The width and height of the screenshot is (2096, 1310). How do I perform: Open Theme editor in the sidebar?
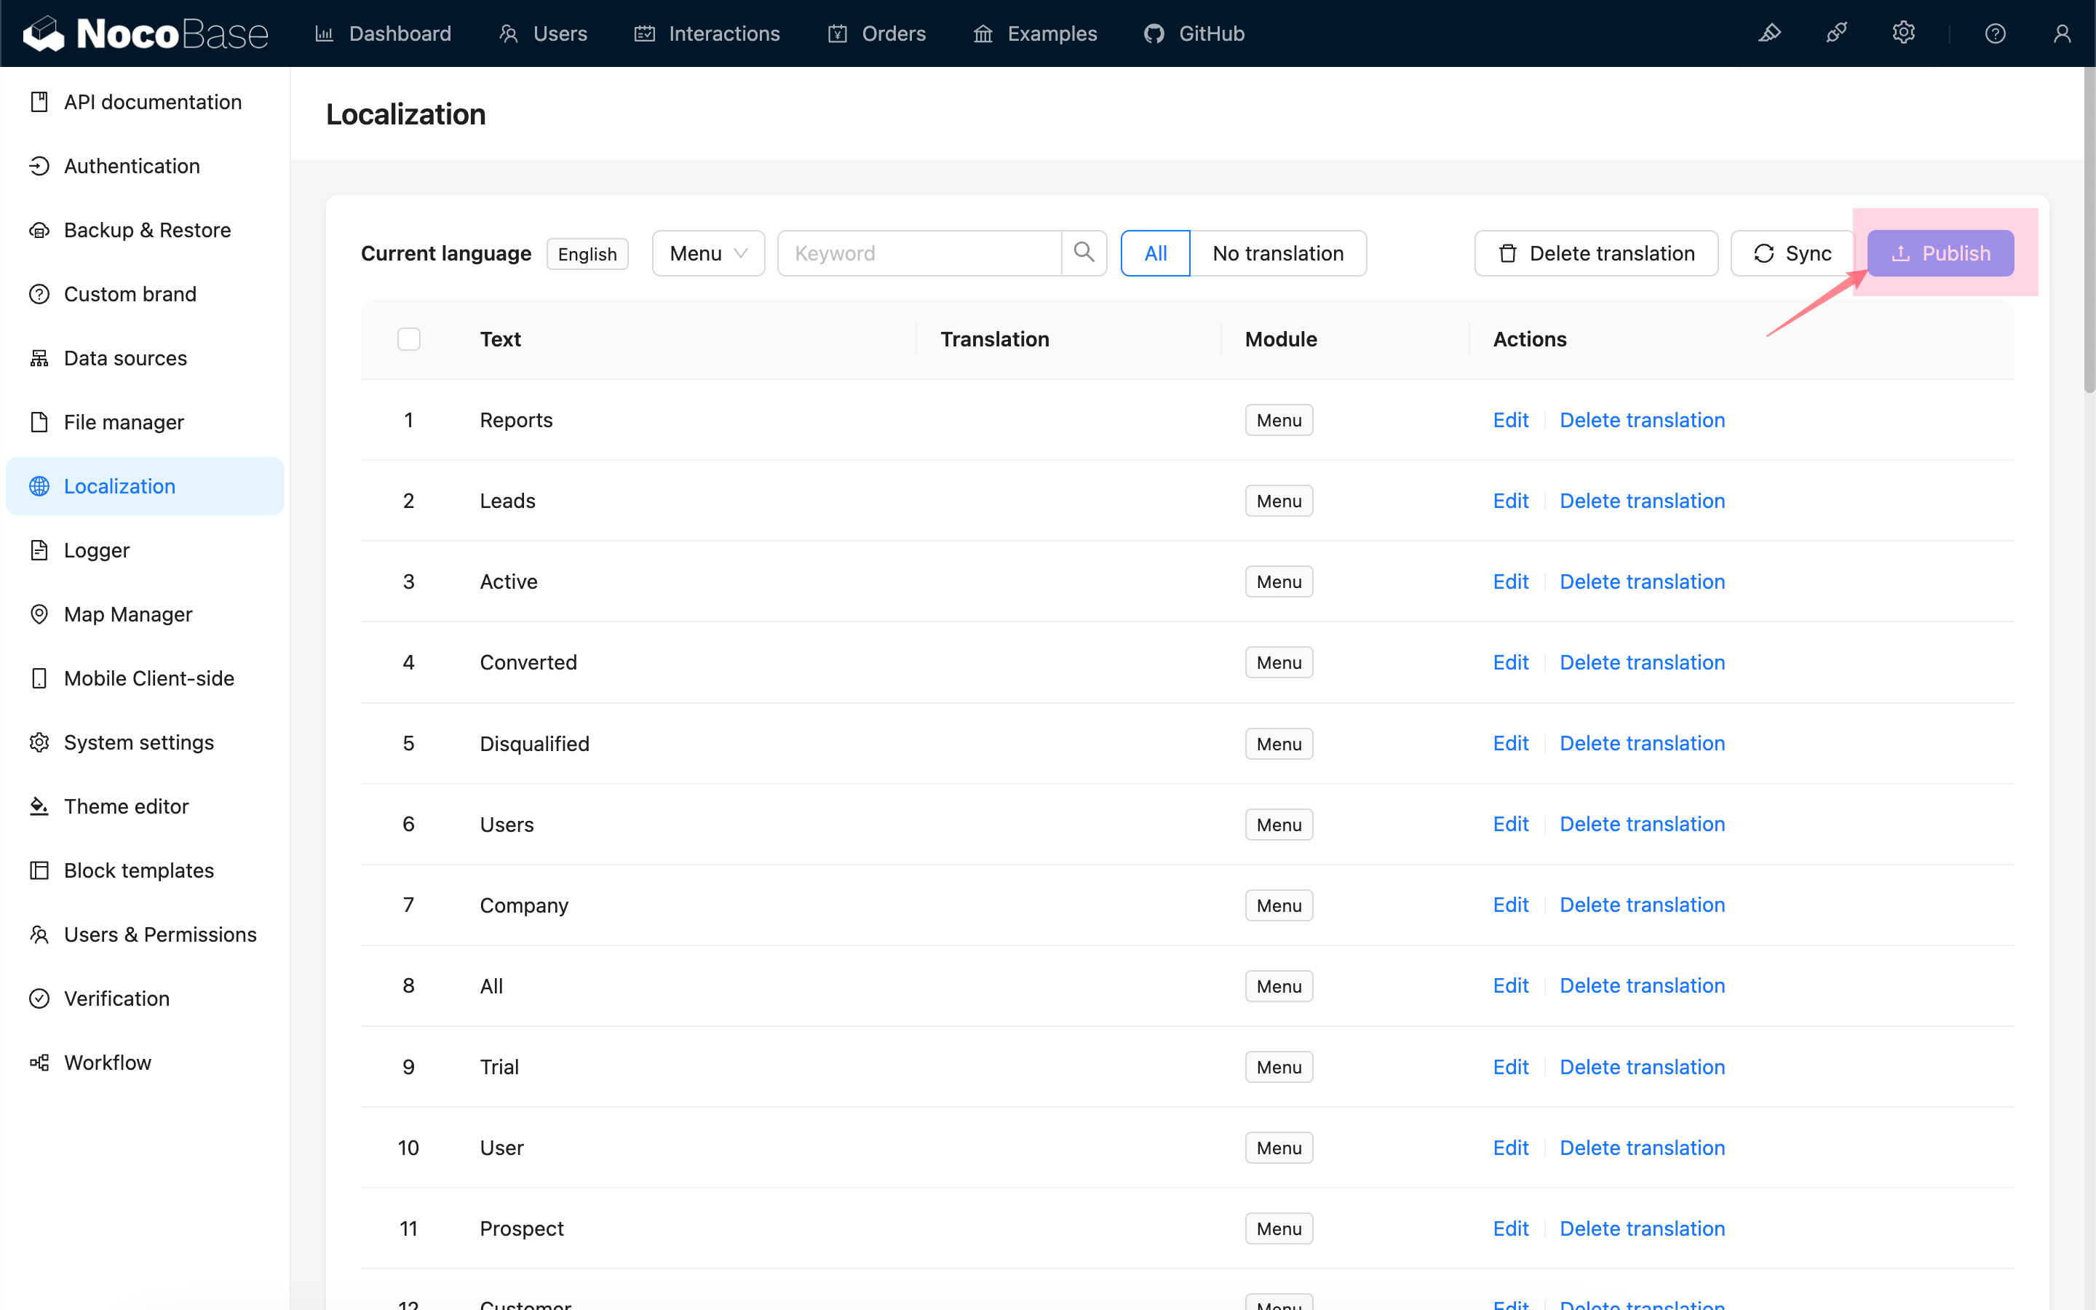127,806
